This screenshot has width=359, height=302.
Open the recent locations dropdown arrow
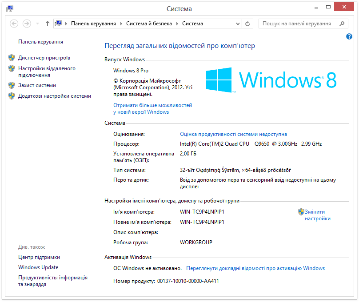[x=37, y=24]
